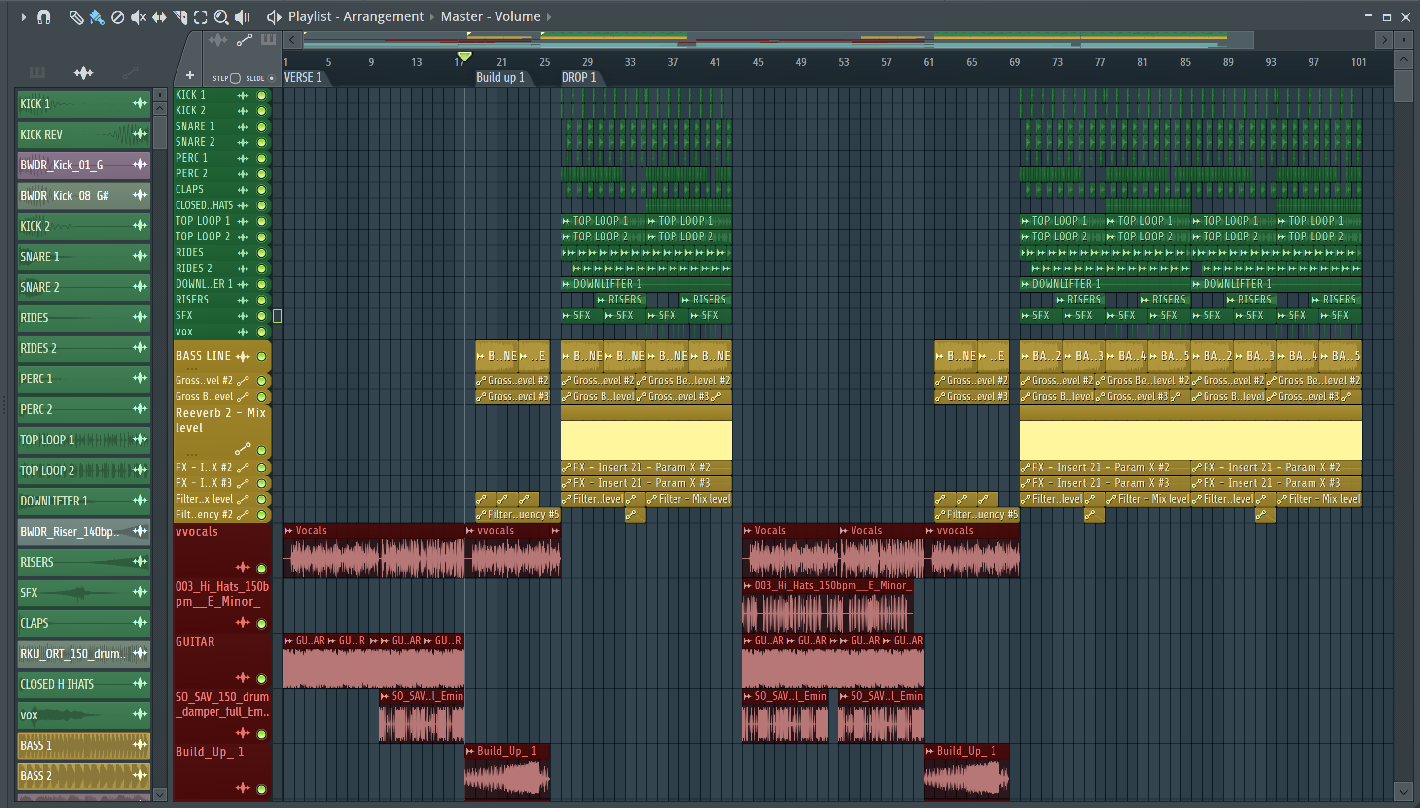Select RKU_ORT_150_drum in the picker list
This screenshot has height=808, width=1420.
point(83,653)
